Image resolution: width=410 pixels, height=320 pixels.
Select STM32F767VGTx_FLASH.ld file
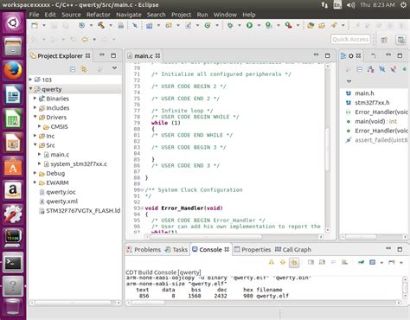pyautogui.click(x=83, y=211)
